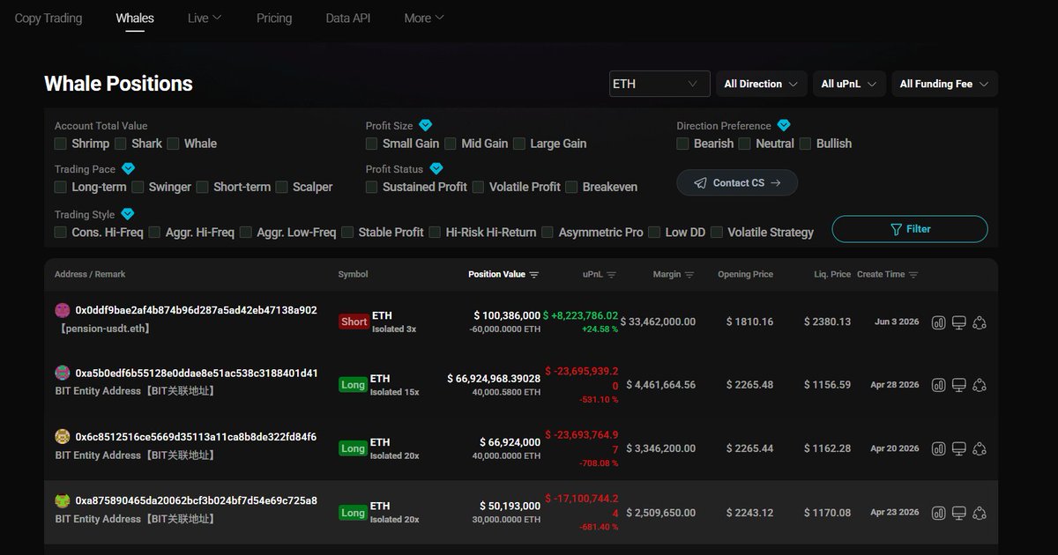Open address 0xa5b0edf6b55128e0ddae8e51ac538c3188401d41
1058x555 pixels.
197,373
